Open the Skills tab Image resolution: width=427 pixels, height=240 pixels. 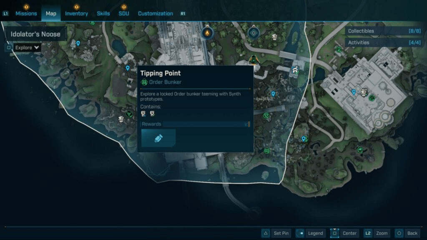[103, 13]
